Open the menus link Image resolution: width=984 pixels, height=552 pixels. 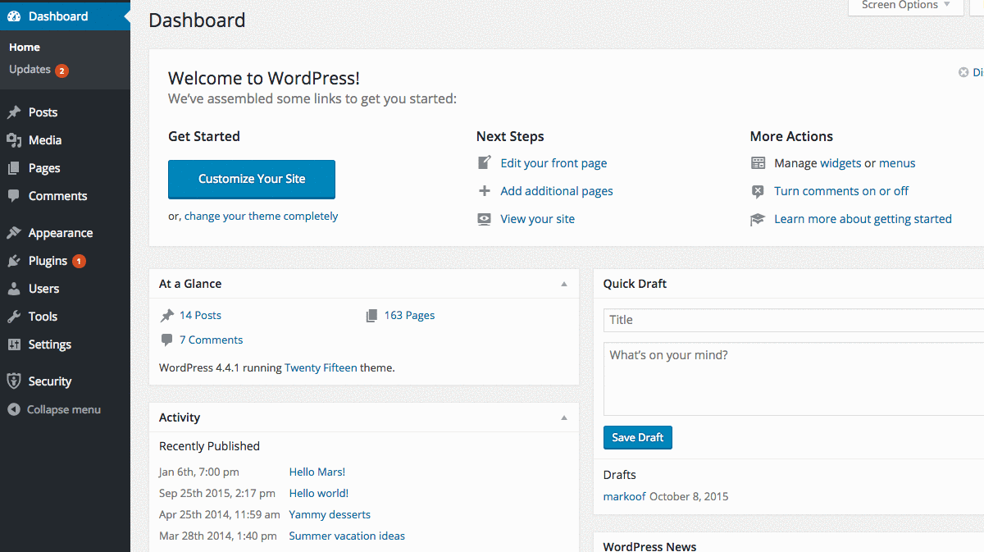click(897, 163)
